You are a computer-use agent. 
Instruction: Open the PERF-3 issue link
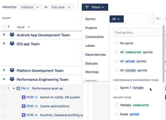(x=32, y=106)
